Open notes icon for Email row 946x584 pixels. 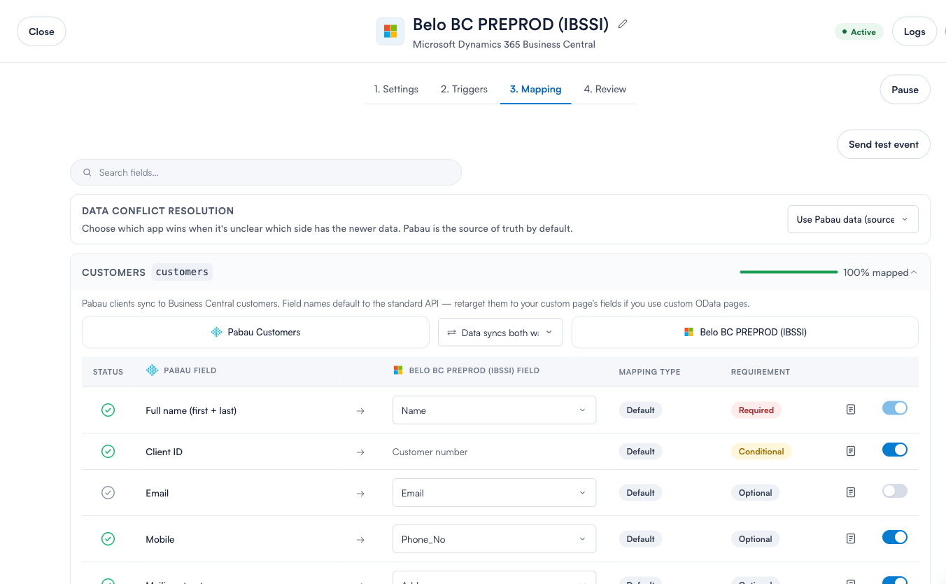pos(851,493)
